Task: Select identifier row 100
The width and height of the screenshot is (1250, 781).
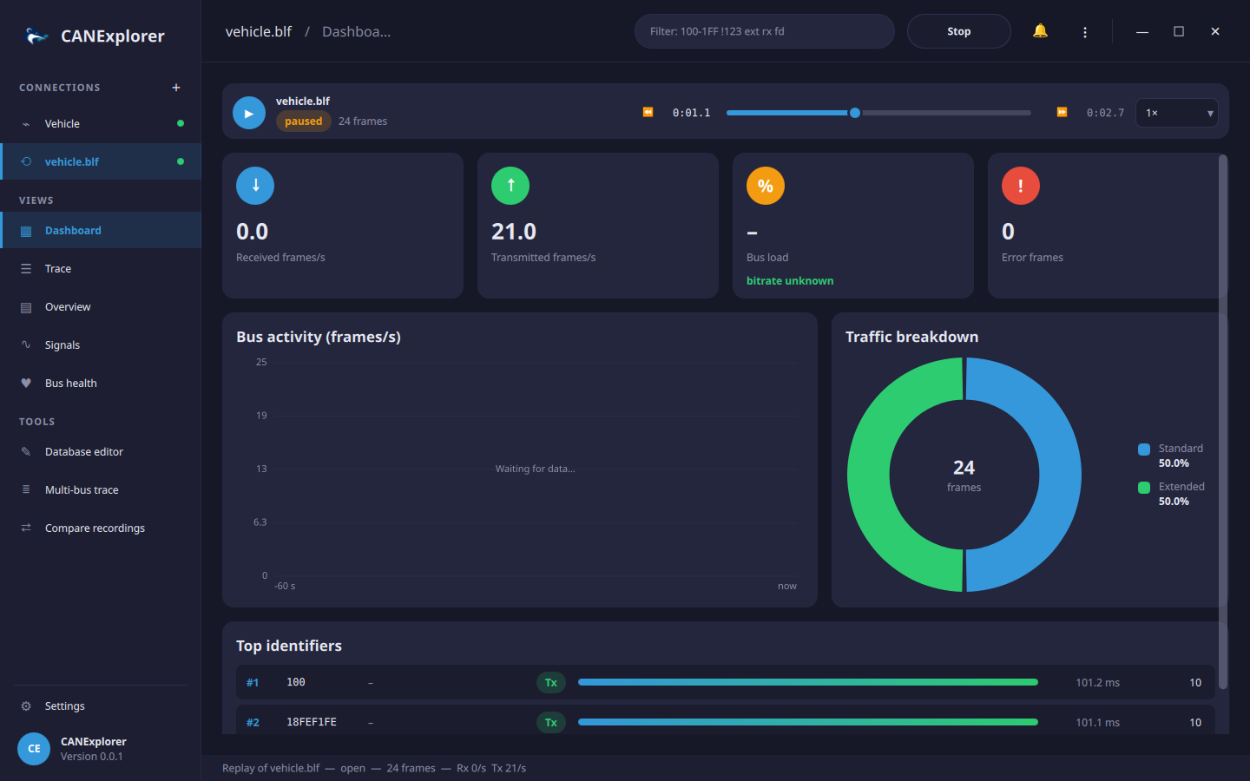Action: [725, 682]
